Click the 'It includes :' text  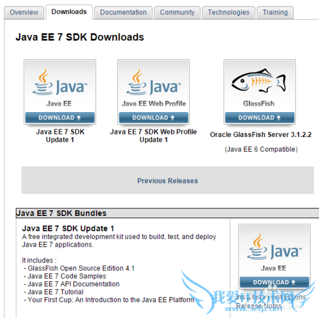39,260
